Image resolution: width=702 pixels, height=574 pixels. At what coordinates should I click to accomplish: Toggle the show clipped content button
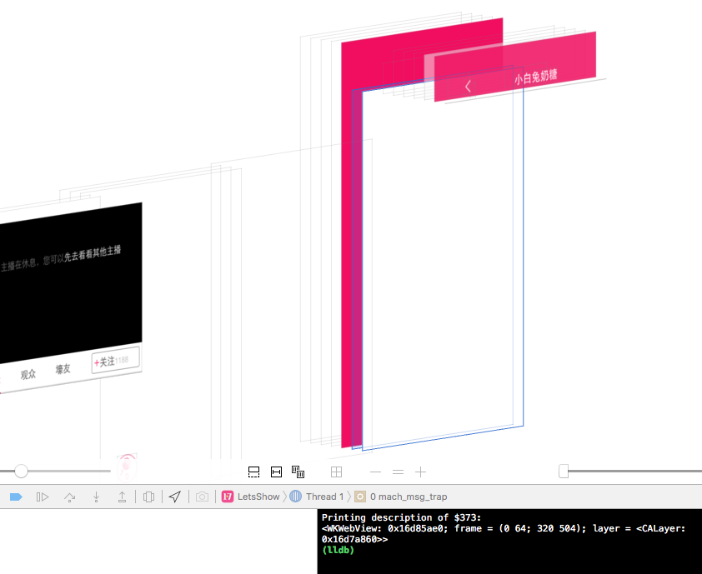coord(254,472)
